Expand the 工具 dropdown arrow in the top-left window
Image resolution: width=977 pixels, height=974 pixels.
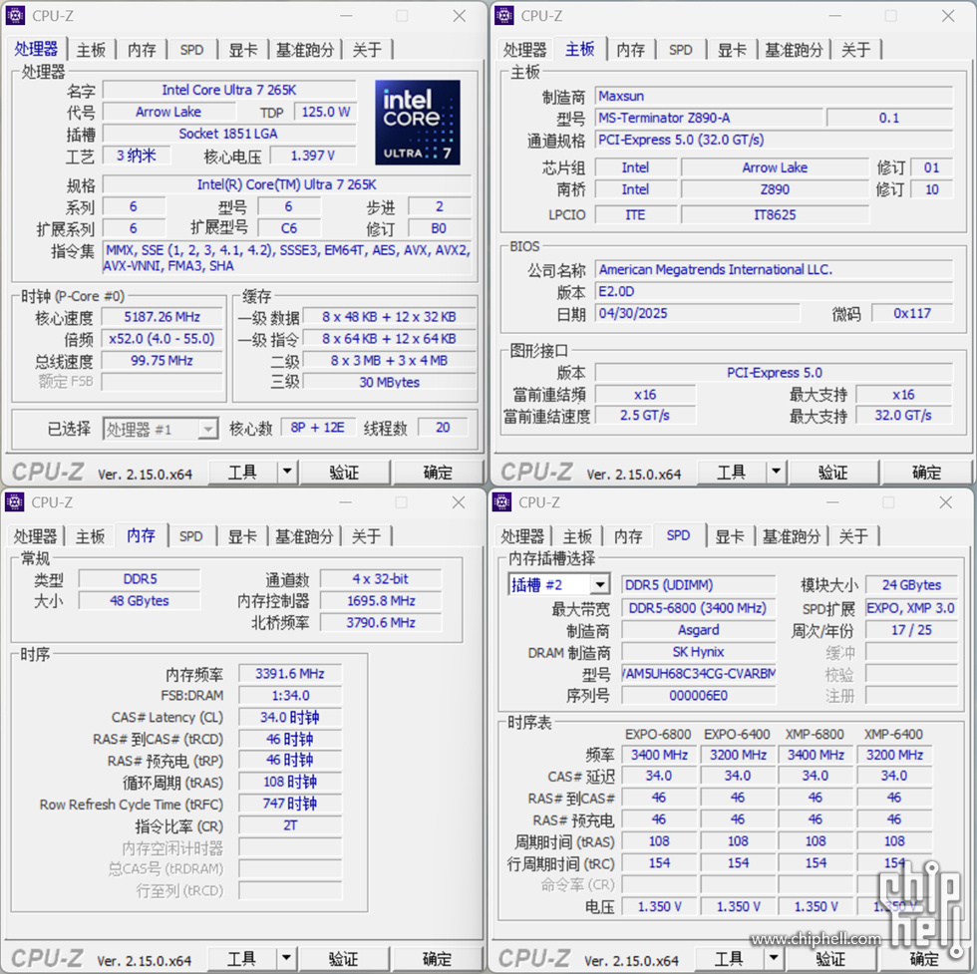(287, 472)
